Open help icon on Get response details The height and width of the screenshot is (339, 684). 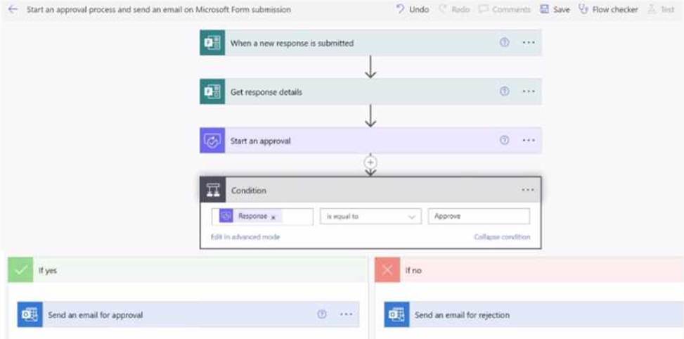pos(504,91)
